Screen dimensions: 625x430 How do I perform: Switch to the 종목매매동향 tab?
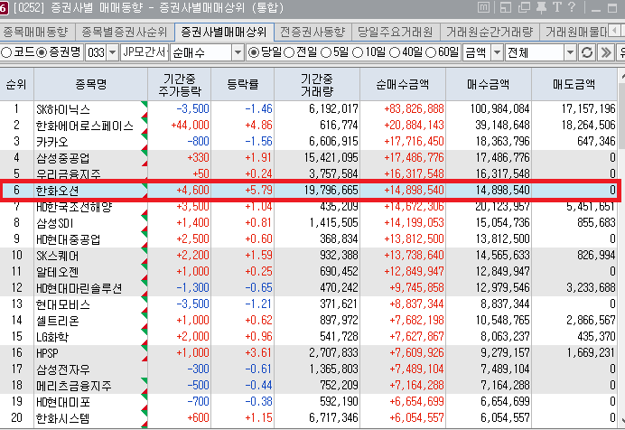click(37, 32)
